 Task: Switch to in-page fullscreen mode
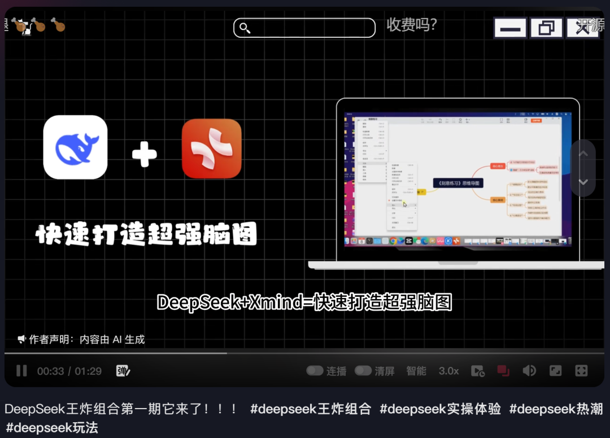click(x=555, y=371)
